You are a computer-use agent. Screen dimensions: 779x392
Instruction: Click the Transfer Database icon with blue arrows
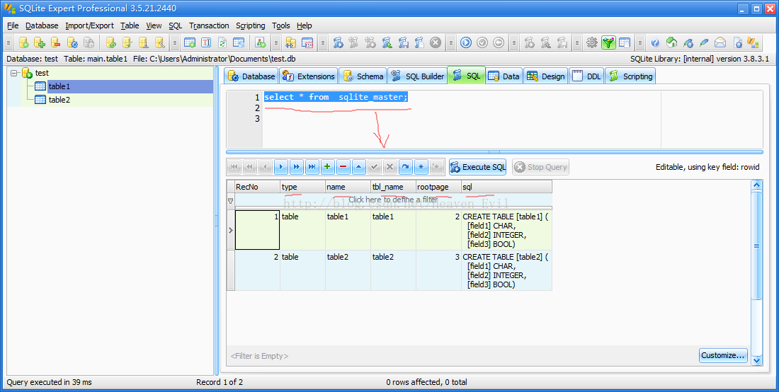[x=291, y=42]
